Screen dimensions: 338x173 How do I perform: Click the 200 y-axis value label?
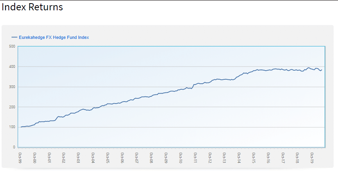click(x=12, y=107)
